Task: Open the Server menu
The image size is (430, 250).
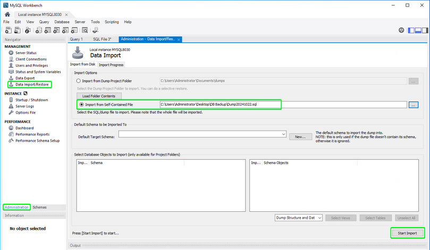Action: [80, 22]
